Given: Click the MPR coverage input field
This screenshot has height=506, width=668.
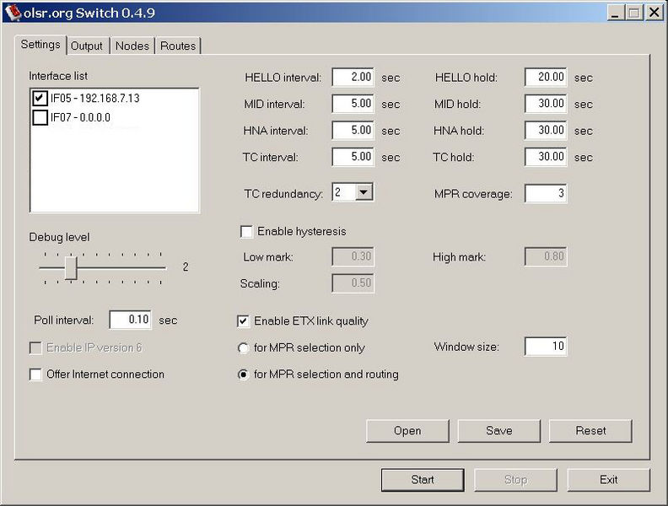Looking at the screenshot, I should [546, 193].
